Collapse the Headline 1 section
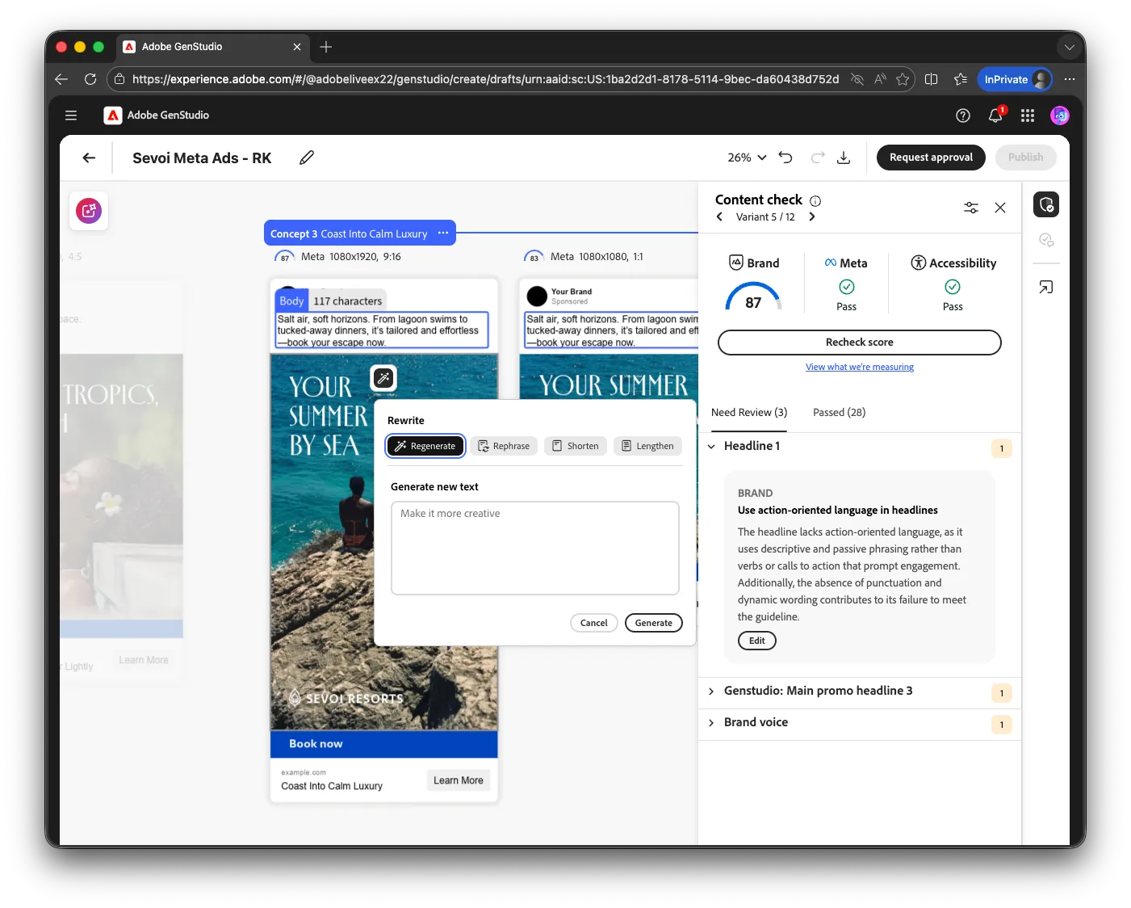This screenshot has height=908, width=1131. click(711, 446)
